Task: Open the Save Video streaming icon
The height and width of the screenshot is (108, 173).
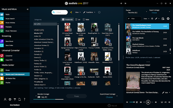Action: point(2,45)
